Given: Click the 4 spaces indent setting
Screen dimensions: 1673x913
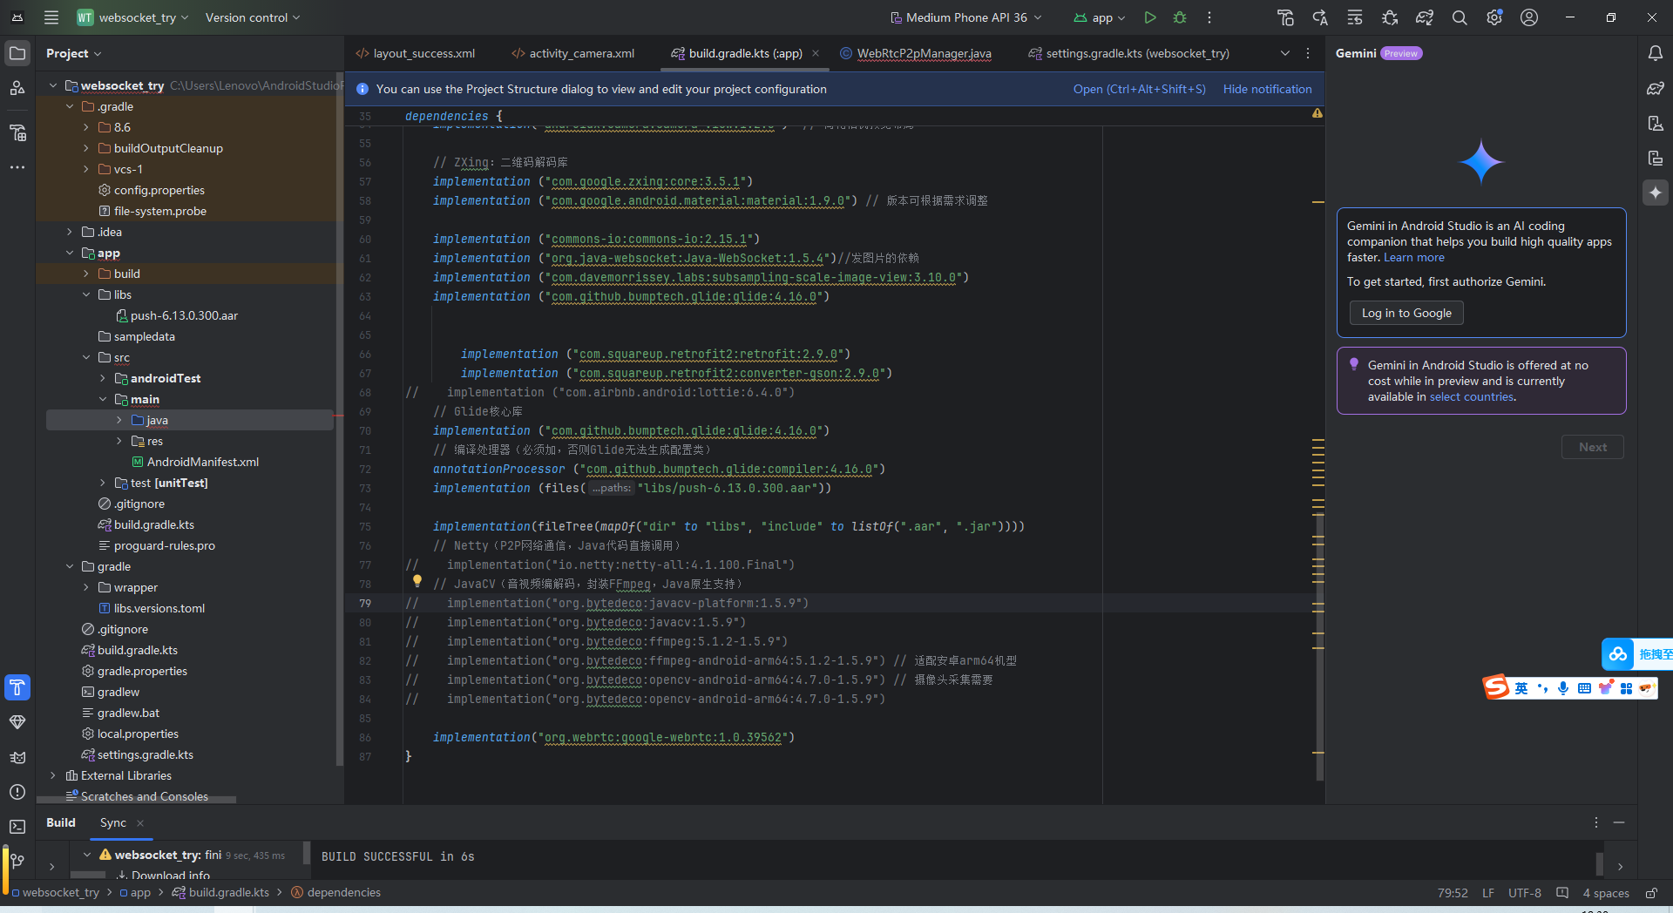Looking at the screenshot, I should pyautogui.click(x=1605, y=893).
